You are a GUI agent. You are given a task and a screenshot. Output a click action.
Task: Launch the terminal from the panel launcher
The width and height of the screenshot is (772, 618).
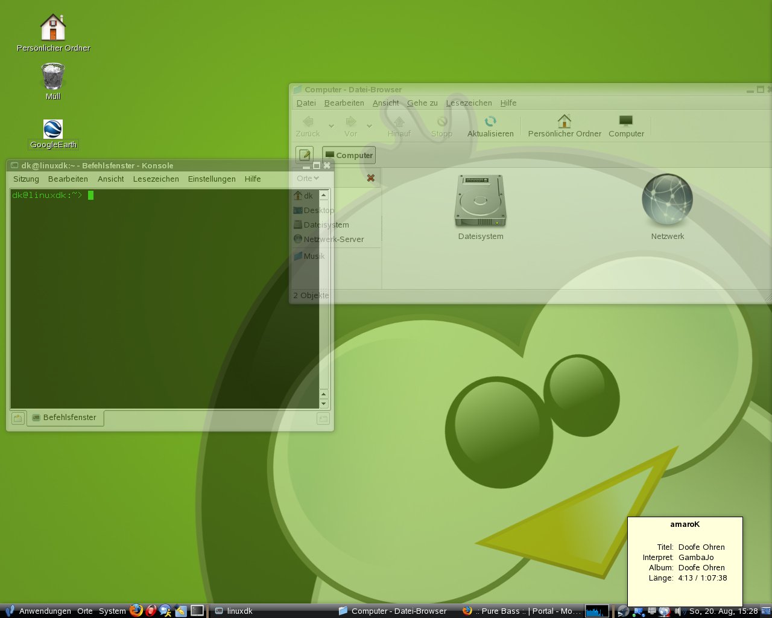point(197,611)
